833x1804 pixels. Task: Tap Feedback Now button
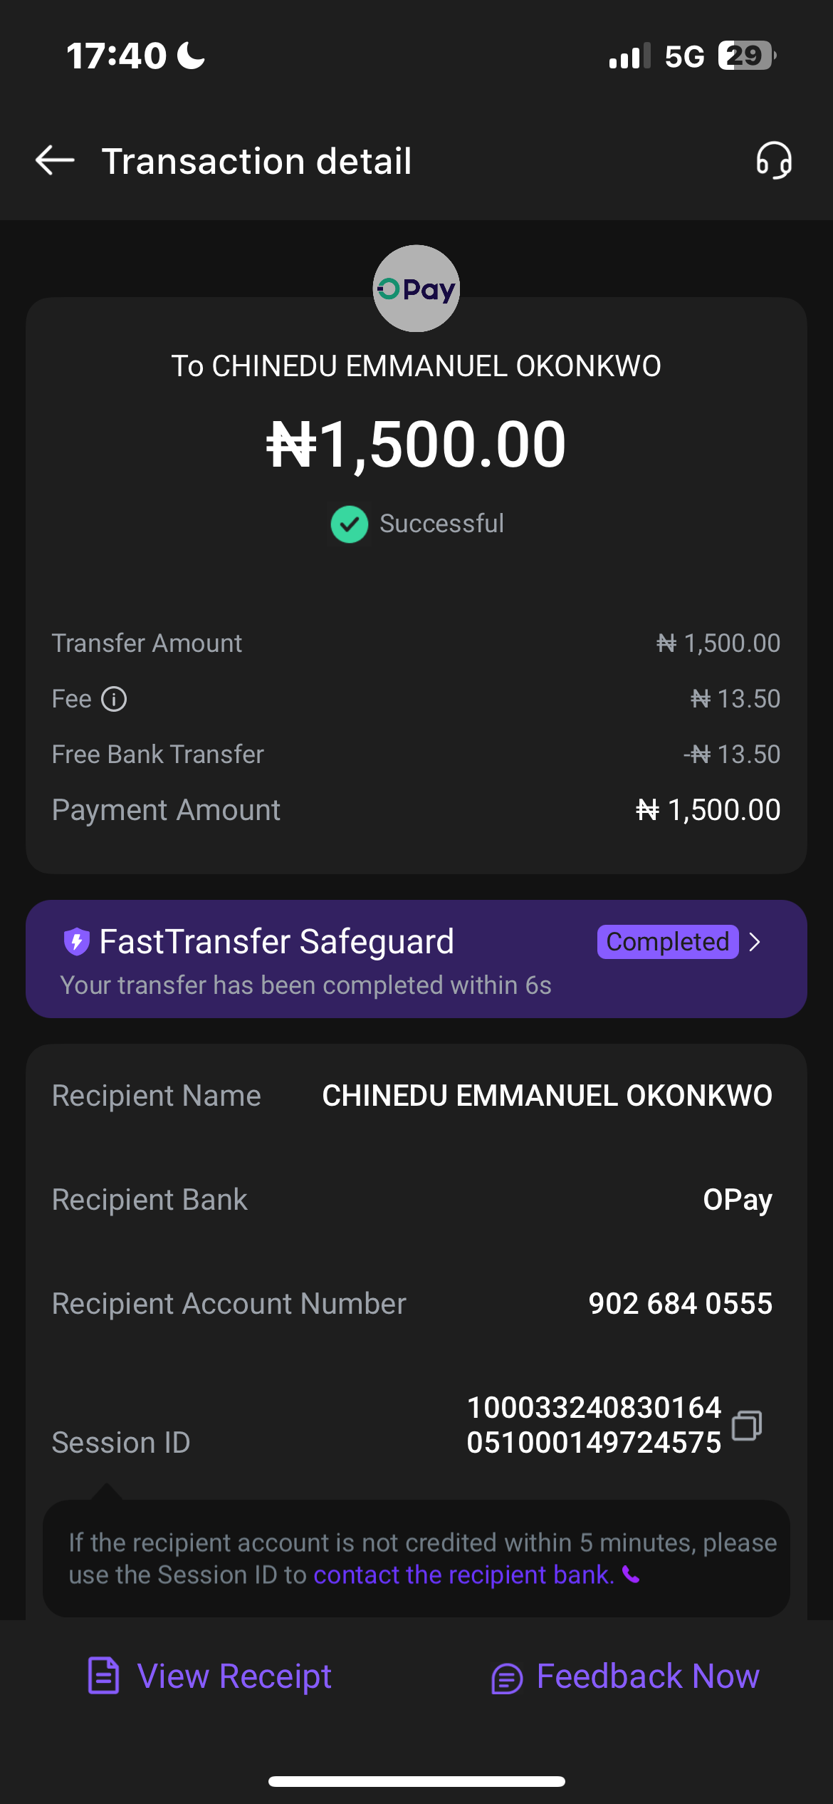625,1676
